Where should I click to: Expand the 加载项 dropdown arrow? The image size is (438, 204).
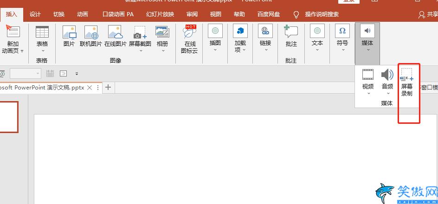(x=244, y=50)
